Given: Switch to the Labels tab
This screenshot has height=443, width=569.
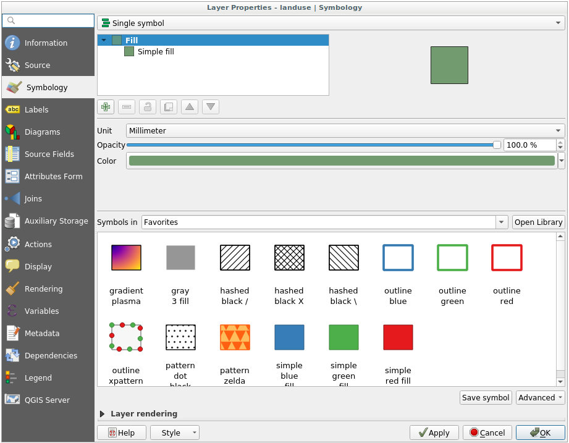Looking at the screenshot, I should pyautogui.click(x=36, y=110).
